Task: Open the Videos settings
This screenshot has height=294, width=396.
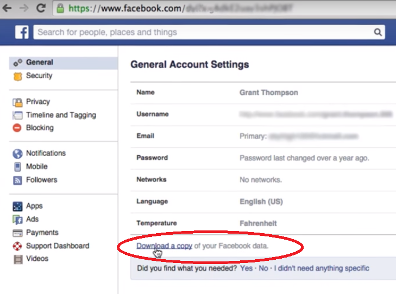Action: click(37, 259)
